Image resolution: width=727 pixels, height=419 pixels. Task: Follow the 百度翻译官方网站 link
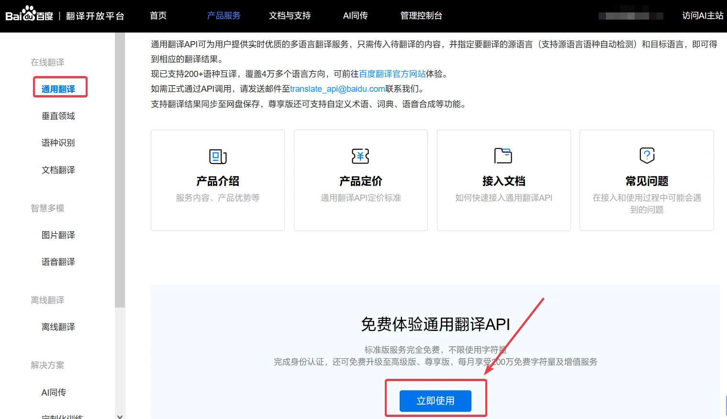392,74
